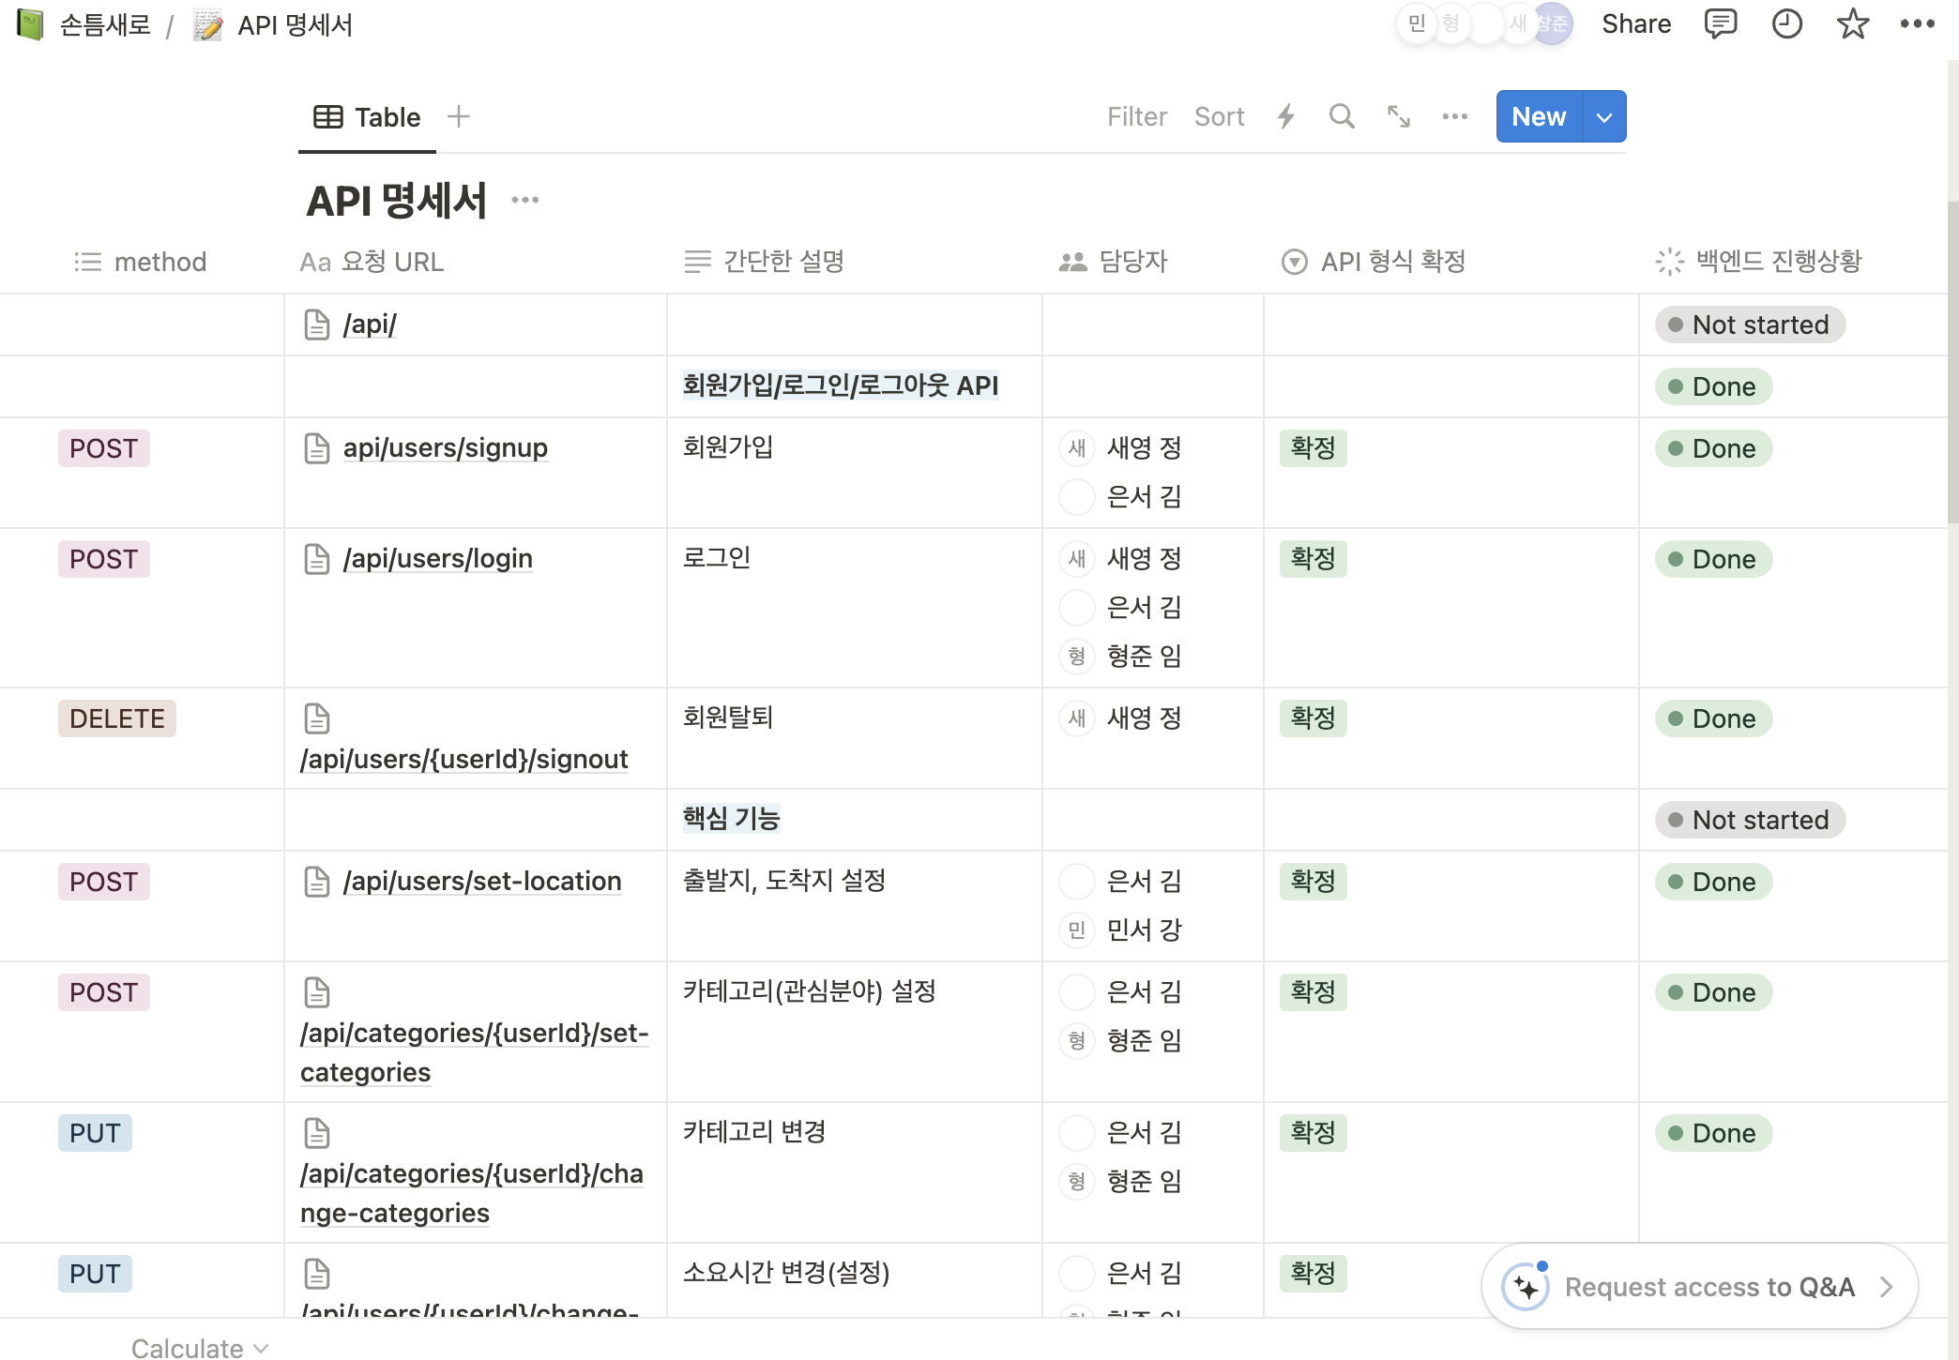Open the Calculate dropdown at the bottom
The height and width of the screenshot is (1360, 1959).
(199, 1348)
